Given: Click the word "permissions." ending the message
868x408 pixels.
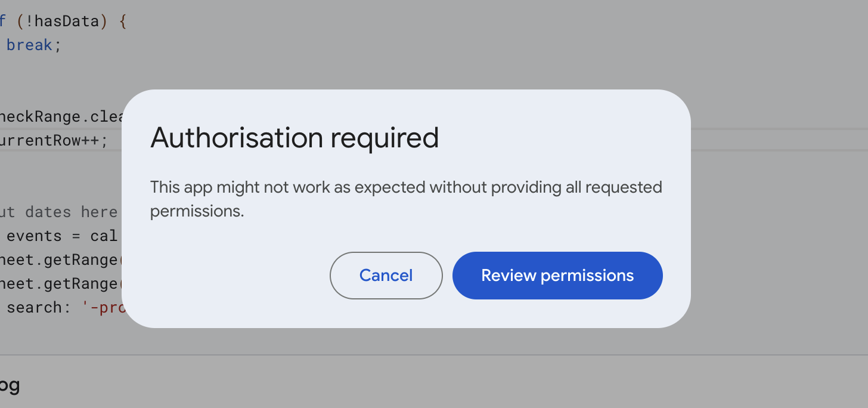Looking at the screenshot, I should (197, 212).
